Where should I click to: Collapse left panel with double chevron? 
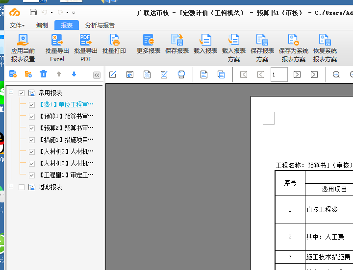(97, 75)
